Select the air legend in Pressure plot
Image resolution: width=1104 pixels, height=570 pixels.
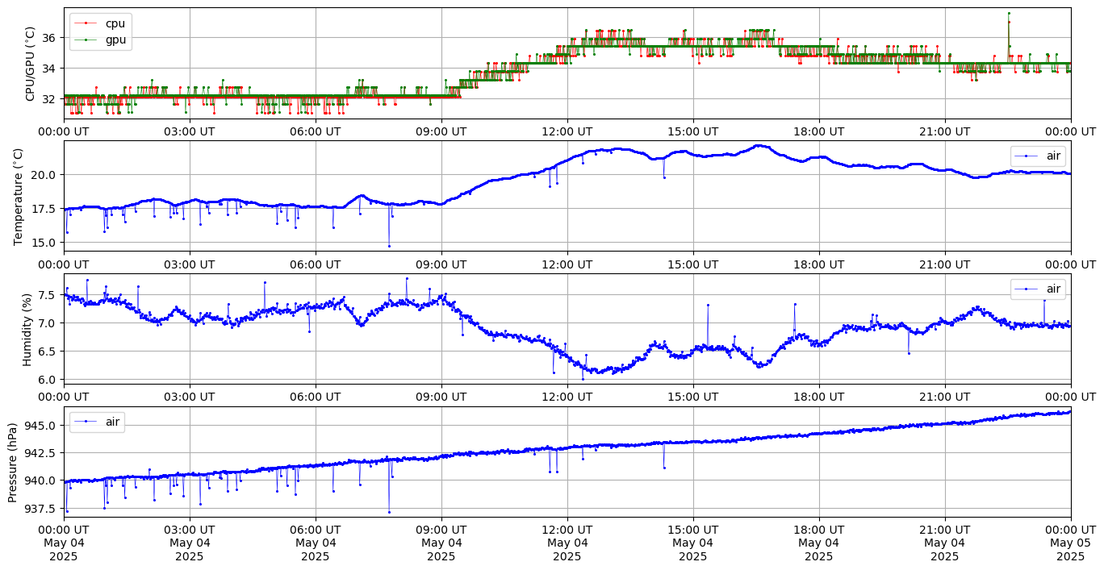97,422
